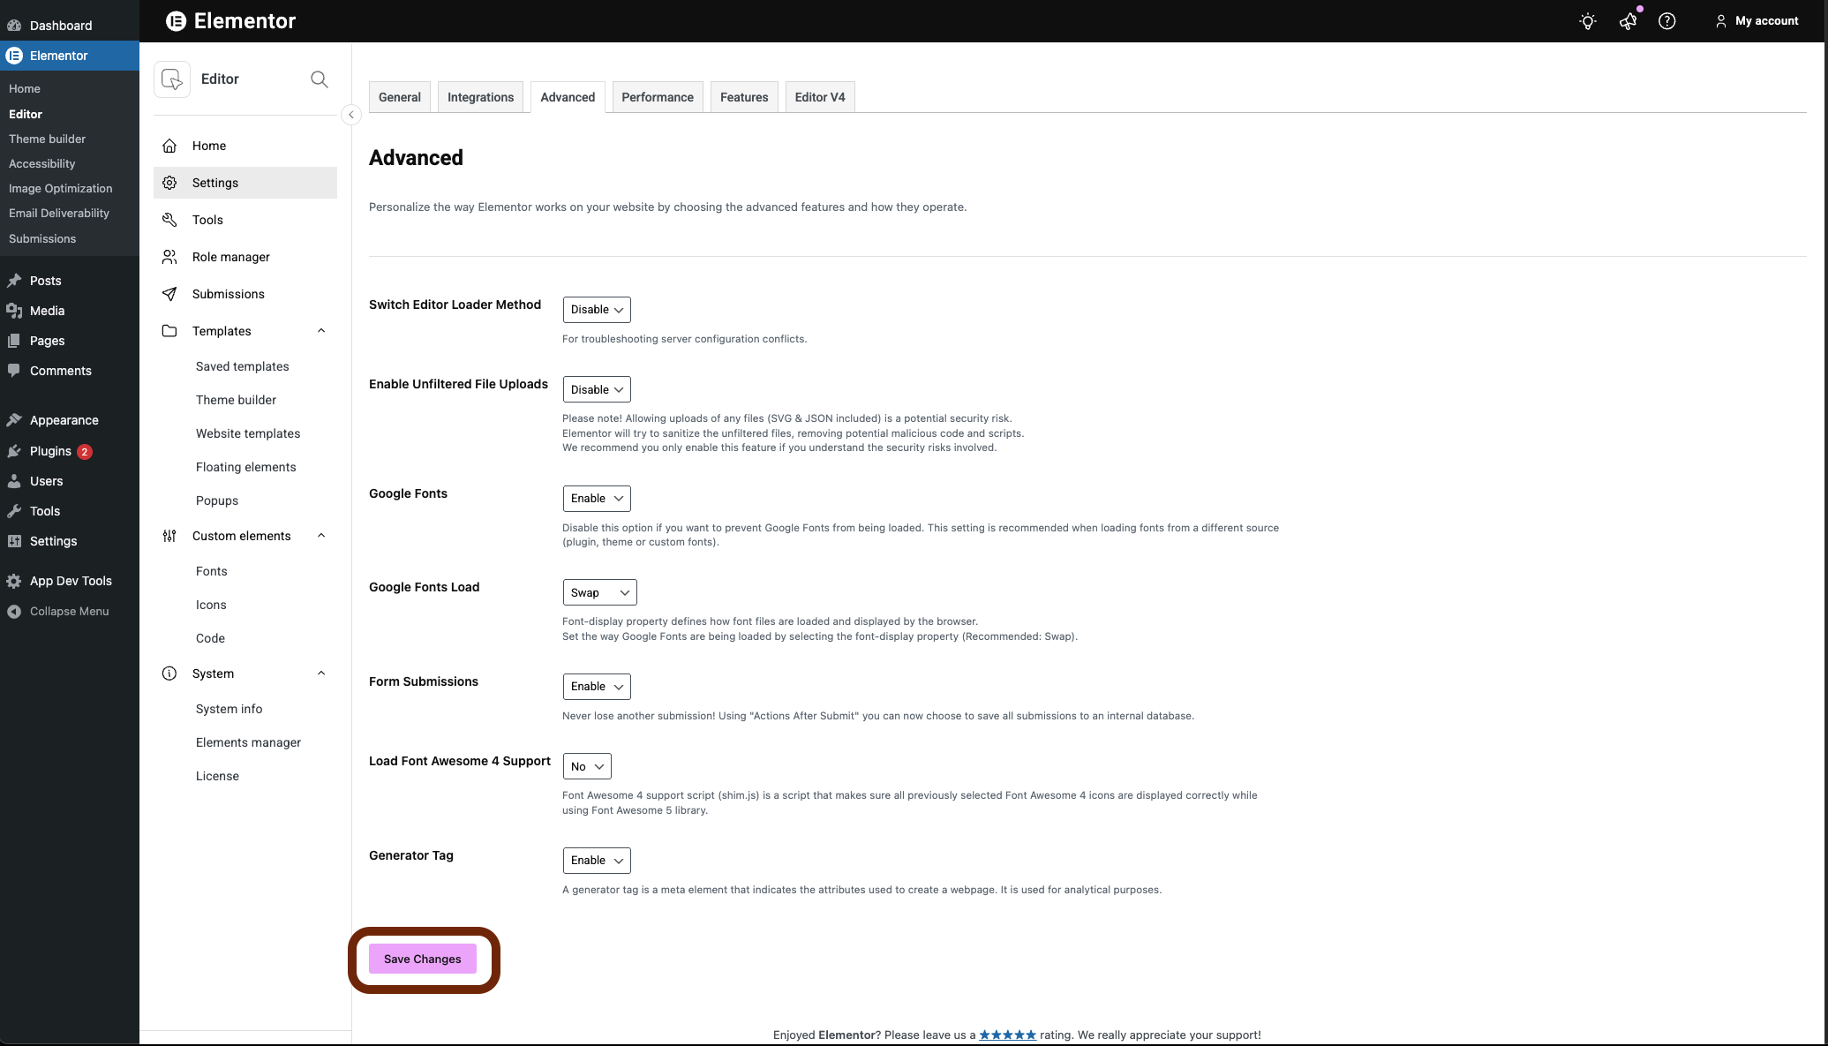Click the help question mark icon
The height and width of the screenshot is (1046, 1828).
1666,21
